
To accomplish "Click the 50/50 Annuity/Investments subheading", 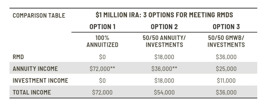I will pyautogui.click(x=164, y=41).
